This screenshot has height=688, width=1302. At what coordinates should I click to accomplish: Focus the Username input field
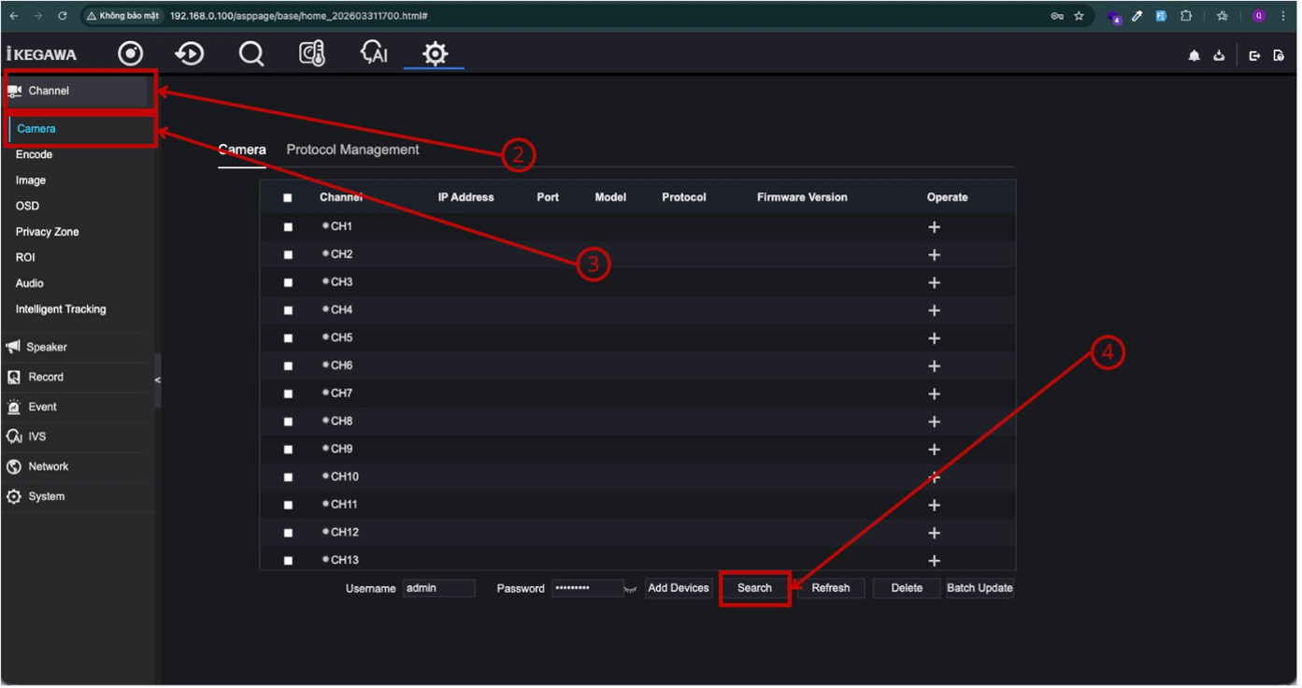click(x=438, y=588)
